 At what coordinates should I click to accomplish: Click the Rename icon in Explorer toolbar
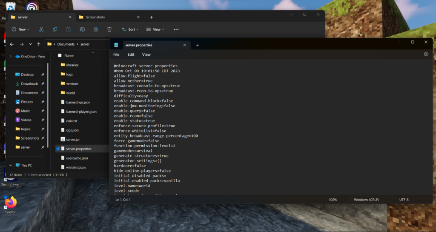click(x=82, y=29)
